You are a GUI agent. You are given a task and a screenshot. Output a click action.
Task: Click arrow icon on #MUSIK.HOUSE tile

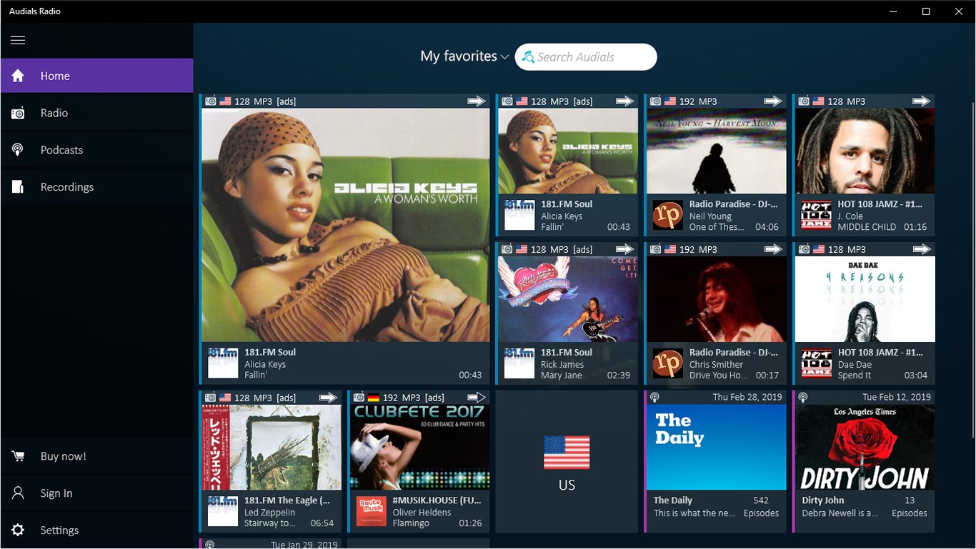[x=477, y=397]
